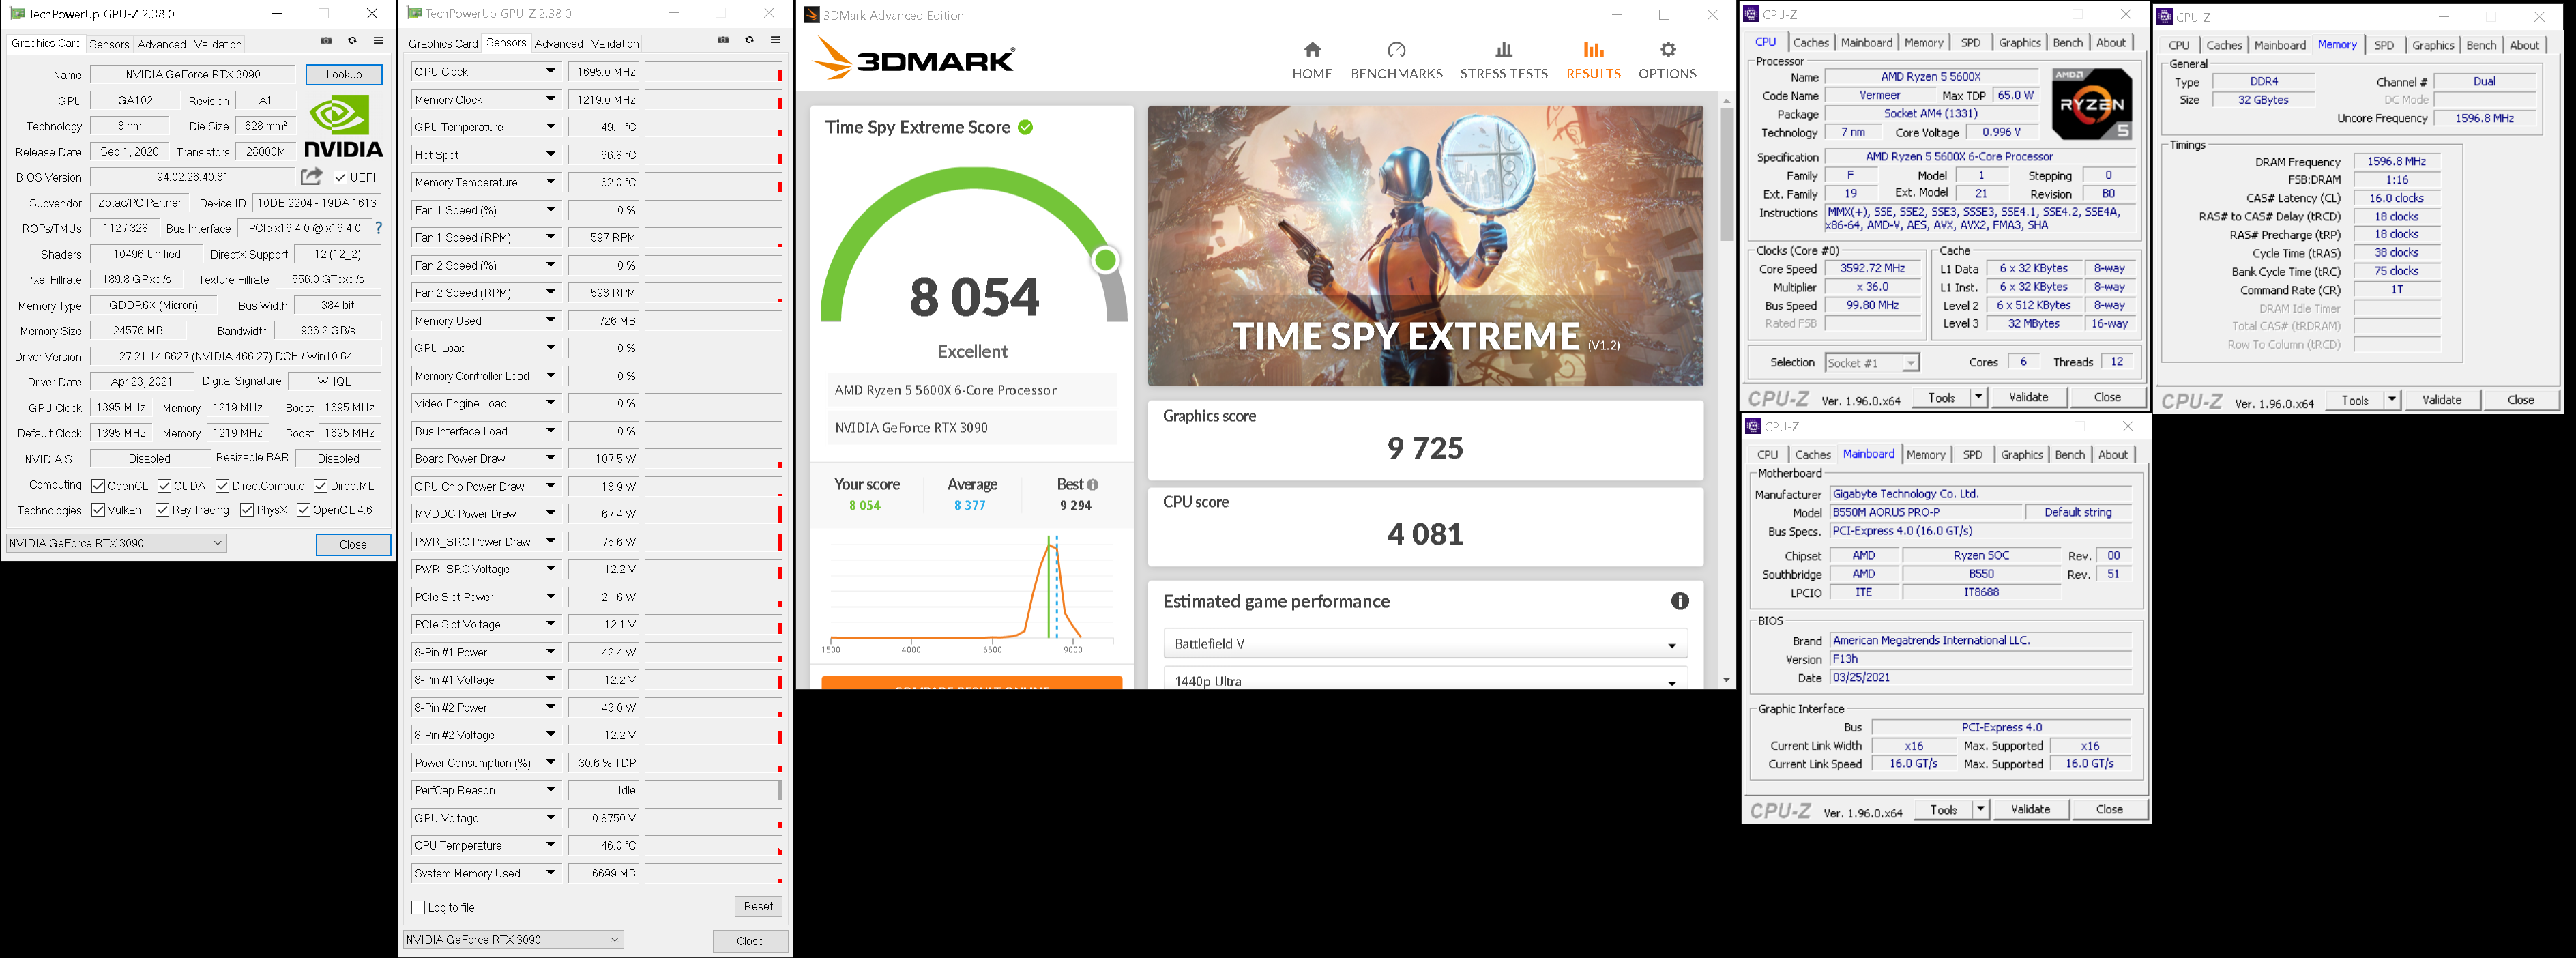Open GPU selector dropdown in Sensors window

pyautogui.click(x=513, y=939)
